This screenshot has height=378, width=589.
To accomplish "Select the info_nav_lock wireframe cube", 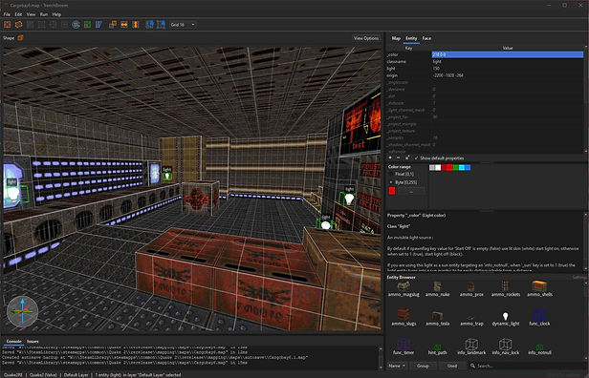I will click(x=506, y=346).
